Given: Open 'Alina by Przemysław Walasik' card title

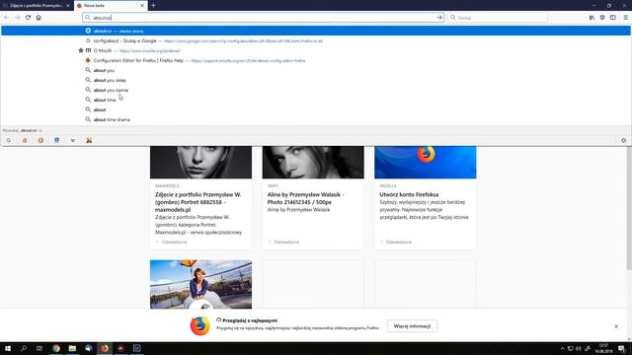Looking at the screenshot, I should click(305, 198).
